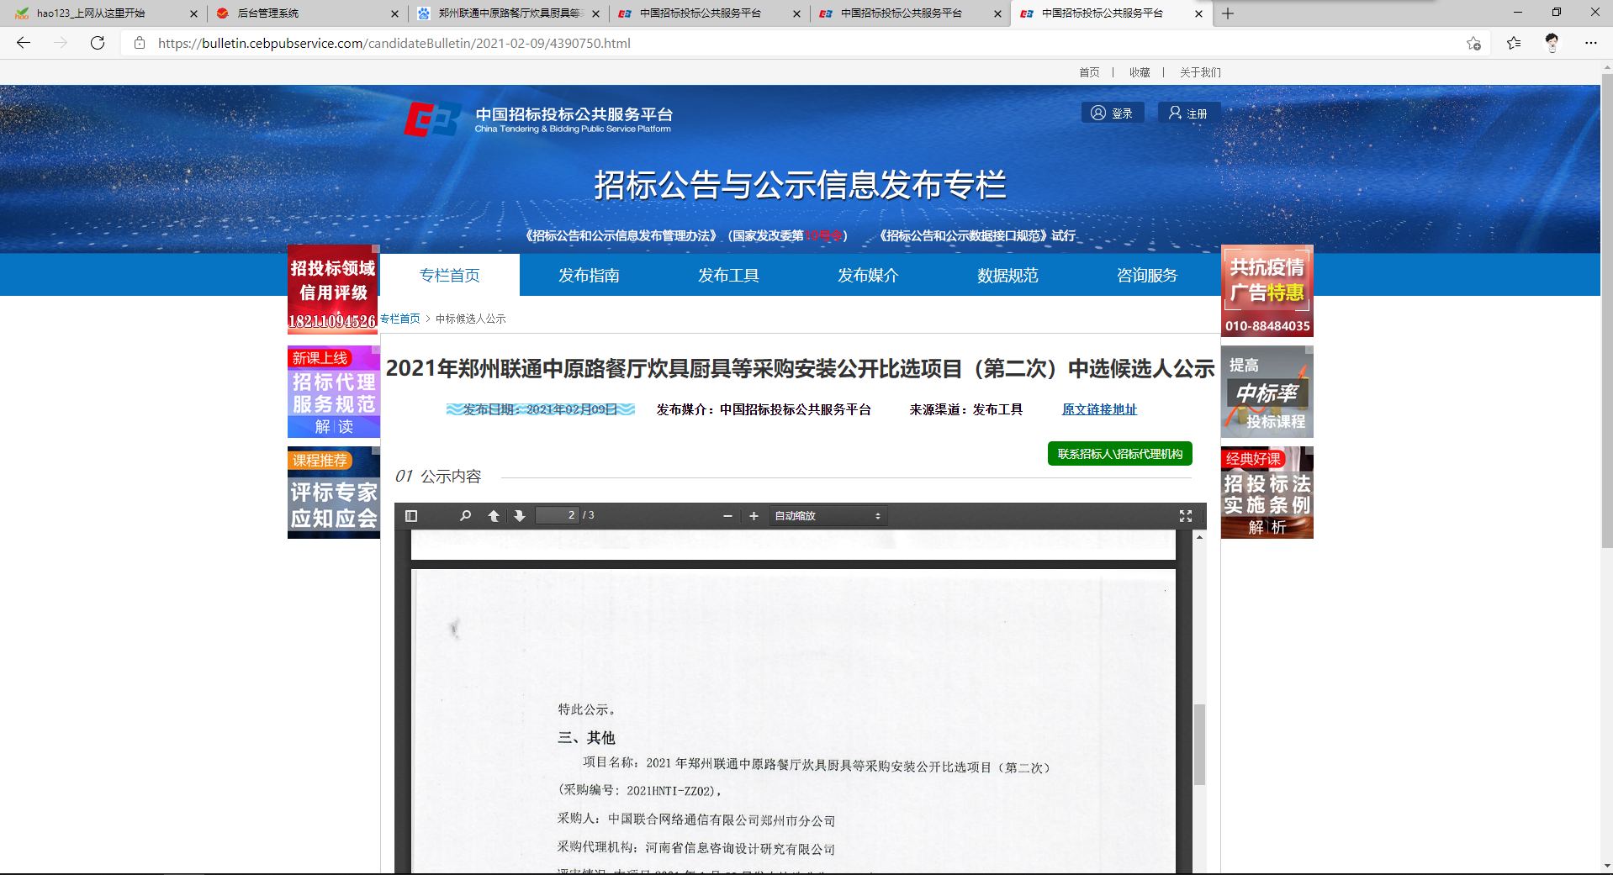Go back to the previous page

pyautogui.click(x=24, y=43)
